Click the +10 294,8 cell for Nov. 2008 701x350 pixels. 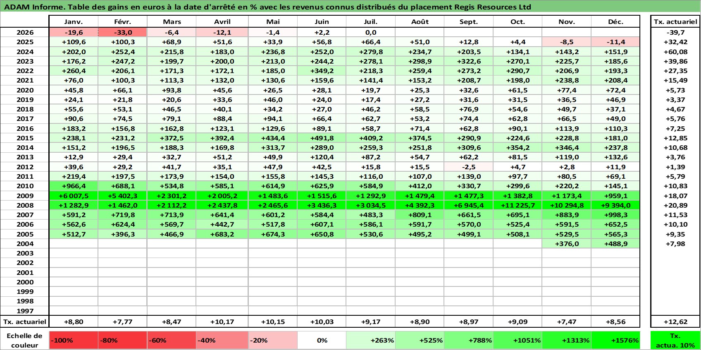point(567,205)
